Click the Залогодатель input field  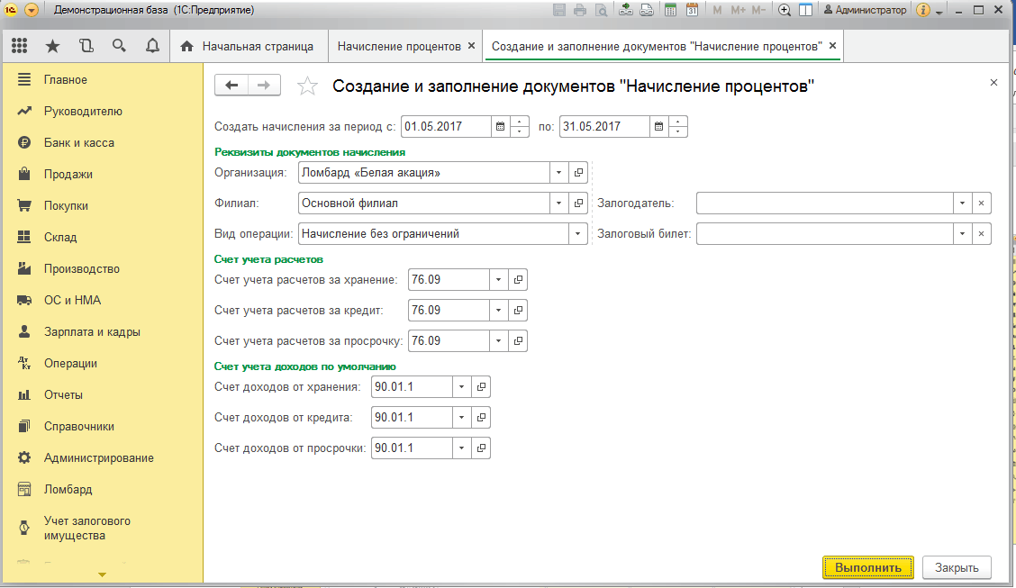824,204
